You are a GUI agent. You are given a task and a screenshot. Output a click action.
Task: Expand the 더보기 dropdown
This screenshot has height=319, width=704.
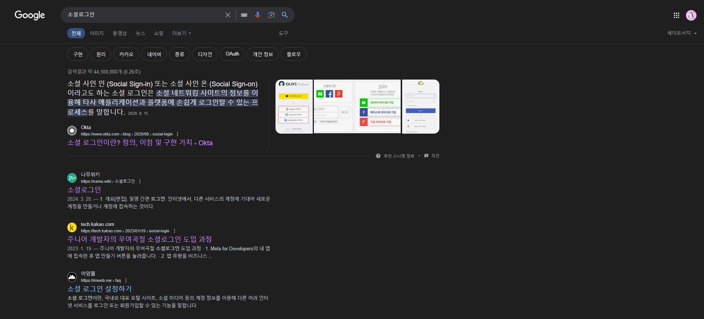pyautogui.click(x=182, y=33)
